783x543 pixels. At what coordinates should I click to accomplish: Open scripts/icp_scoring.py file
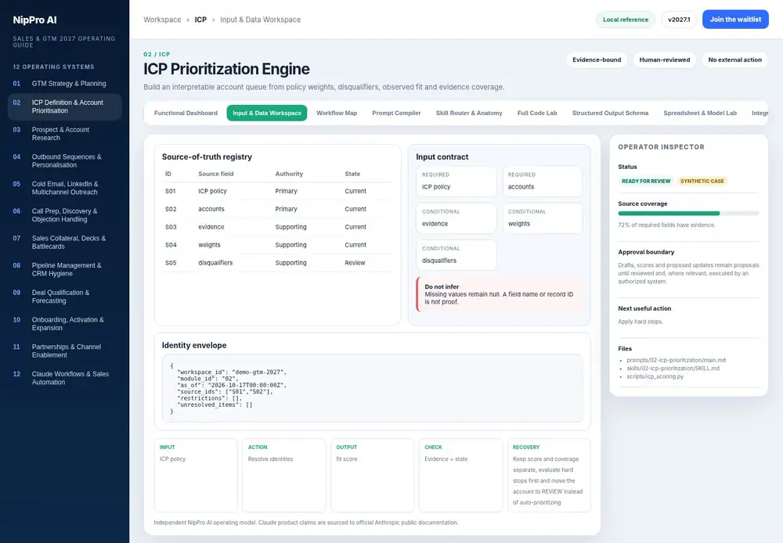[x=655, y=376]
